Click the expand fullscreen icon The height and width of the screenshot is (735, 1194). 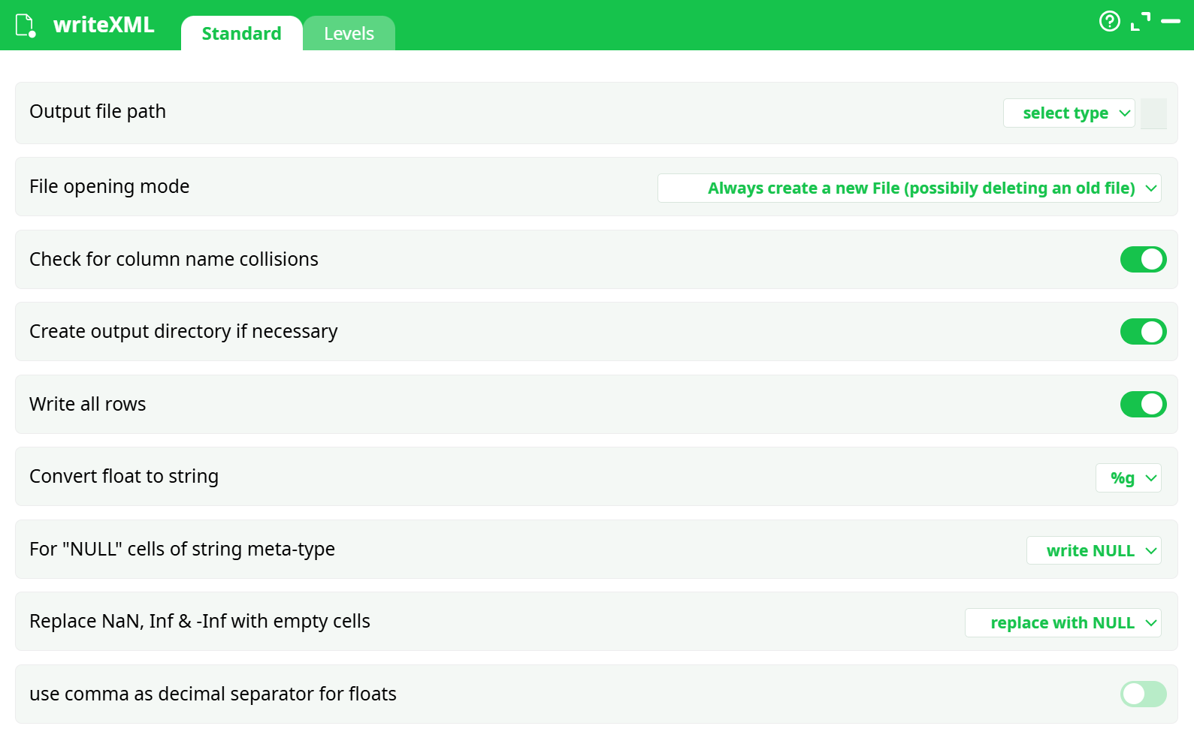(1140, 22)
